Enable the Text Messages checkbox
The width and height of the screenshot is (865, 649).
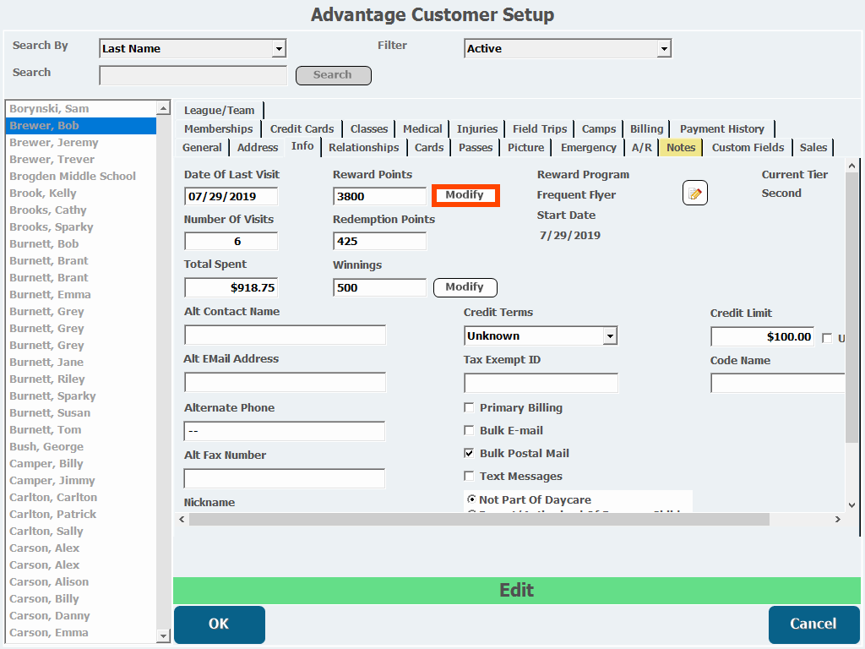pyautogui.click(x=469, y=477)
